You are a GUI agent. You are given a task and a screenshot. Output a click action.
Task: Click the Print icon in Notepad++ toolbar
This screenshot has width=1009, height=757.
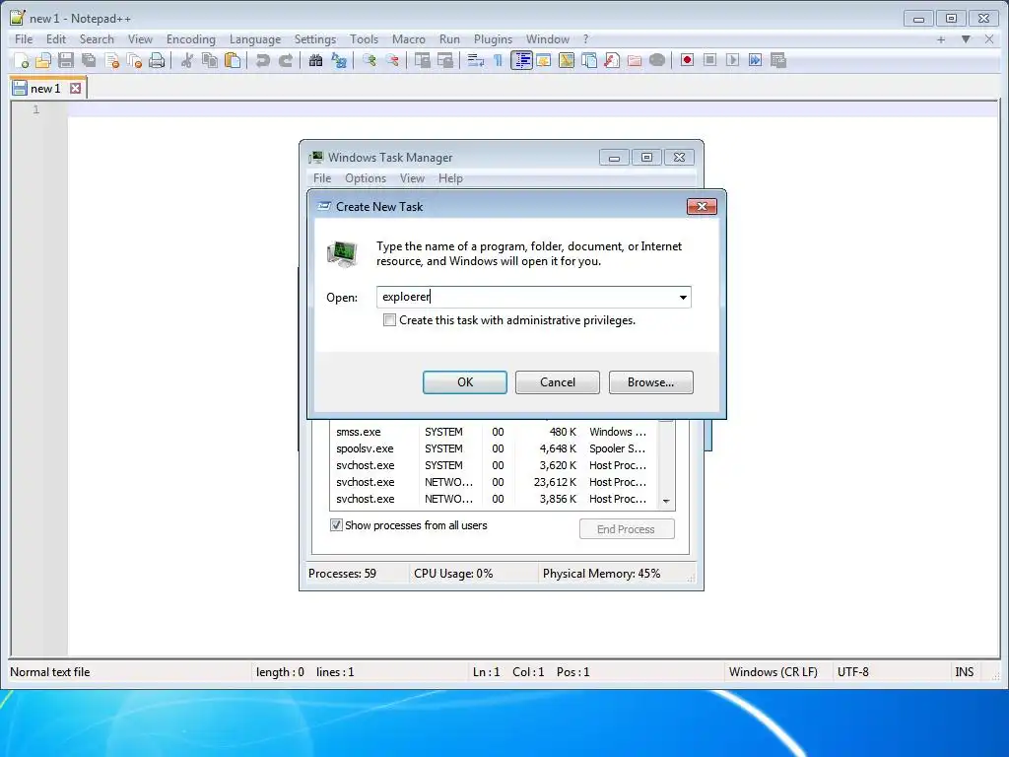tap(157, 60)
